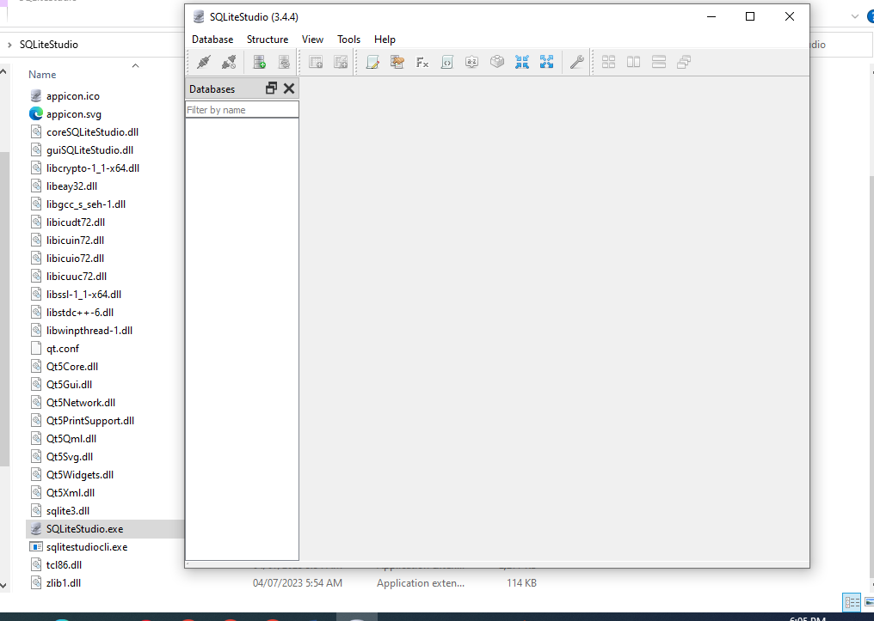Screen dimensions: 874x621
Task: Open the Database menu
Action: click(212, 40)
